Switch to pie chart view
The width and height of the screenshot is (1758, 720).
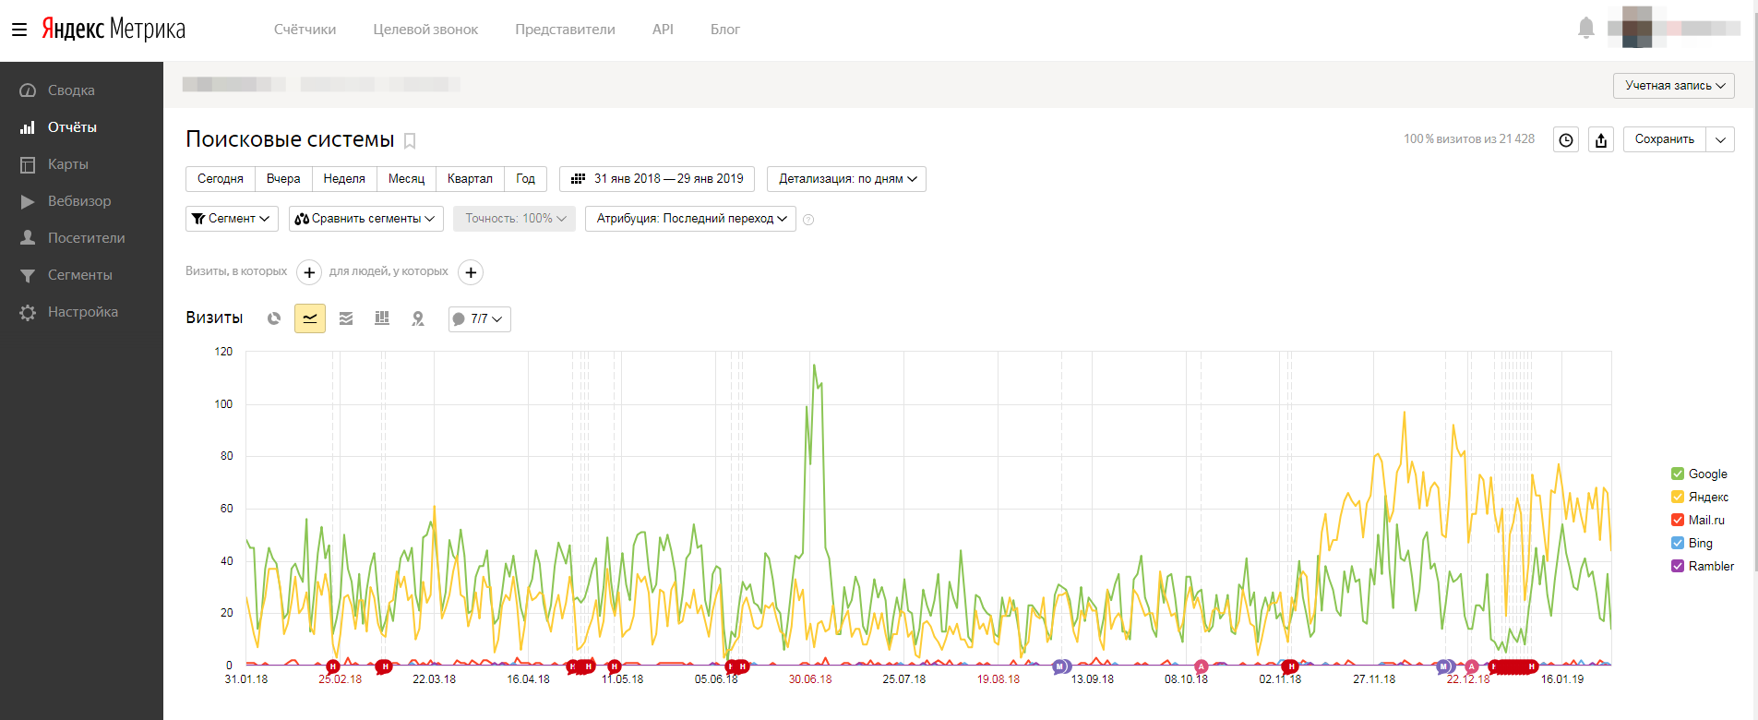point(274,318)
